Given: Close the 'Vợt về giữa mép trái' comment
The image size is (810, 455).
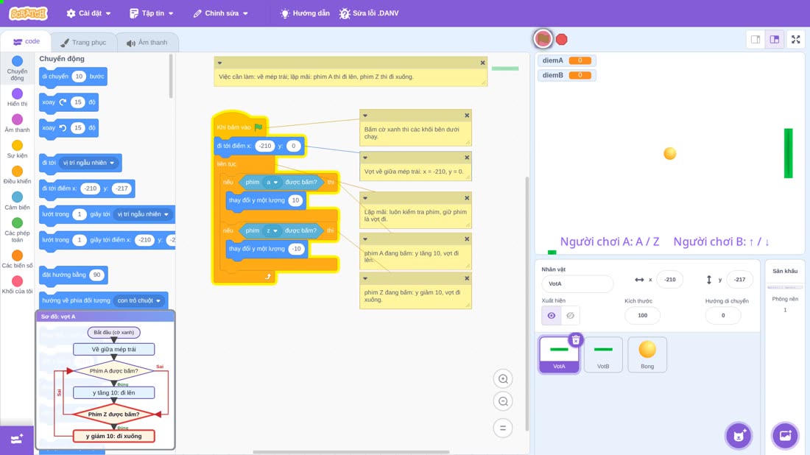Looking at the screenshot, I should click(466, 158).
